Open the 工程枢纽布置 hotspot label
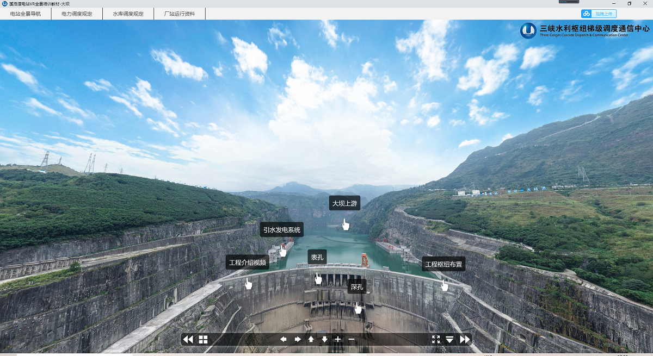The height and width of the screenshot is (356, 653). [x=443, y=264]
